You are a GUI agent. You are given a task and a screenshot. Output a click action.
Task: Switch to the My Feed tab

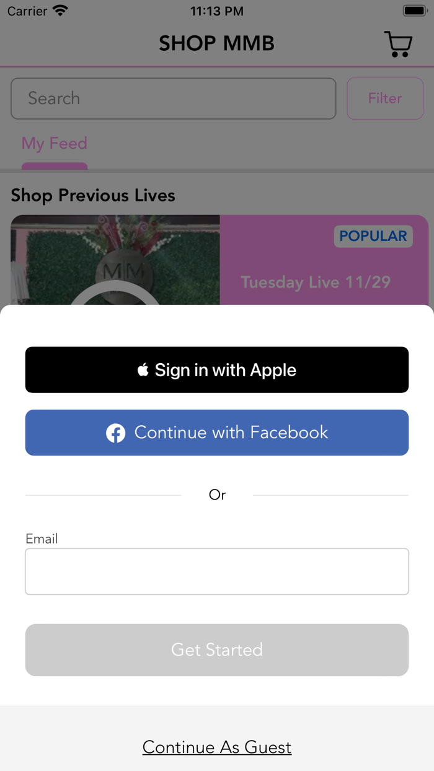point(55,144)
